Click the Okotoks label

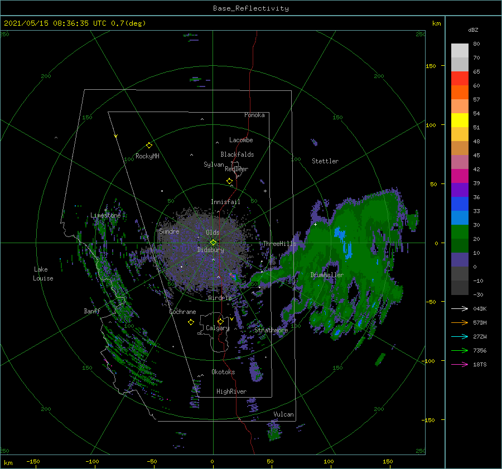tap(223, 371)
